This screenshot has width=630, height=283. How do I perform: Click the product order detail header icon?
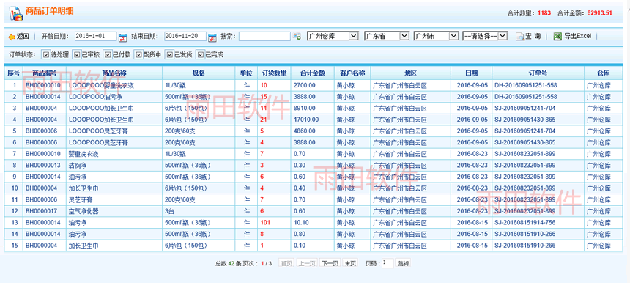pos(15,14)
